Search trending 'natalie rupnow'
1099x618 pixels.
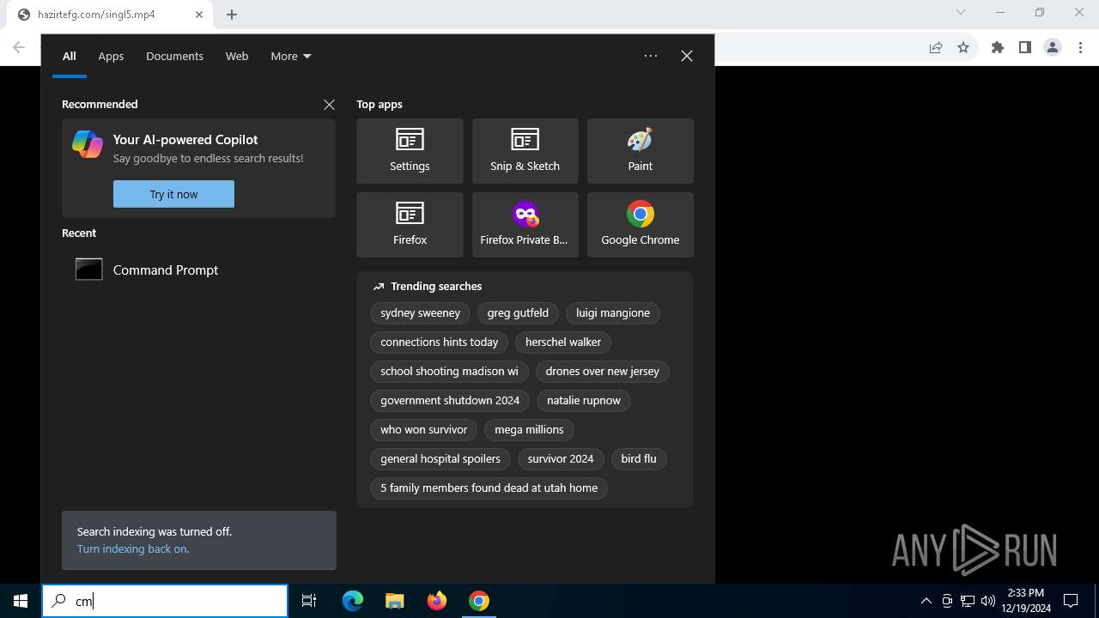pyautogui.click(x=584, y=401)
